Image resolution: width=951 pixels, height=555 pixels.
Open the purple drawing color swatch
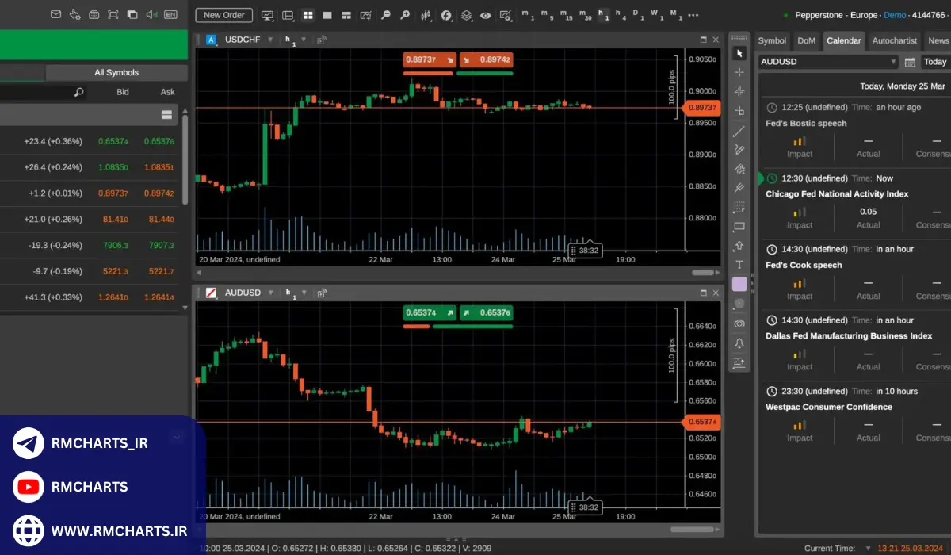pos(739,284)
